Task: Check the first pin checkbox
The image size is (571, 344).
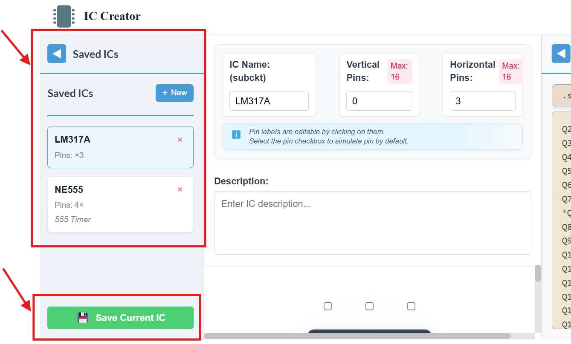Action: (x=328, y=306)
